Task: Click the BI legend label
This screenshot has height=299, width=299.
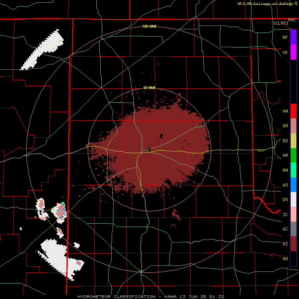Action: pos(285,244)
